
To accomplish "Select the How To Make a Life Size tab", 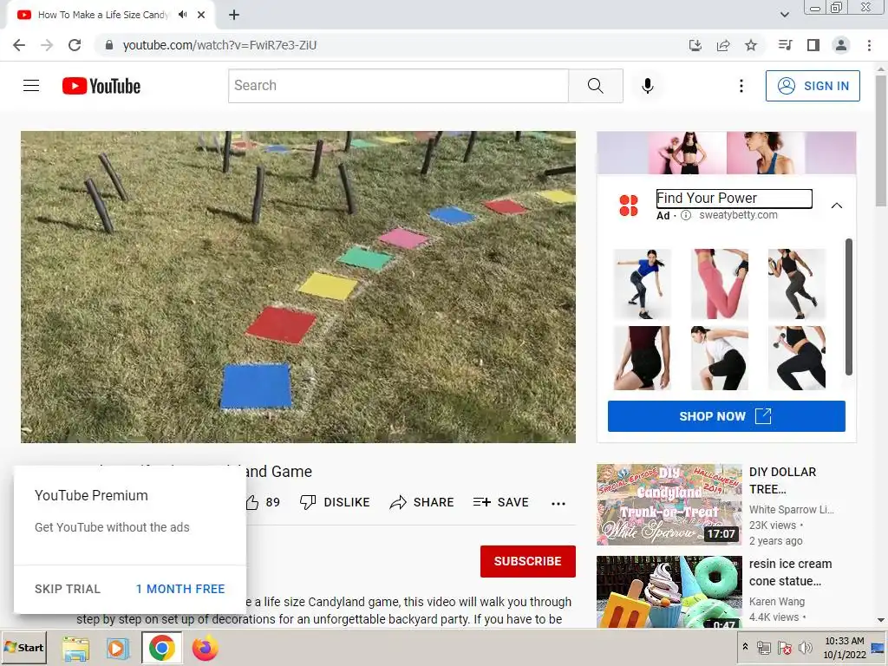I will 103,15.
